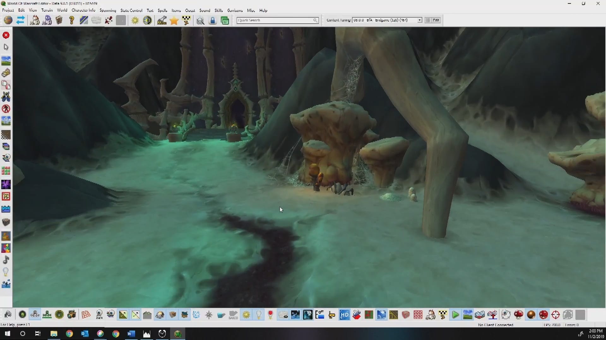Toggle the wireframe red grid display
This screenshot has width=606, height=340.
pos(86,315)
